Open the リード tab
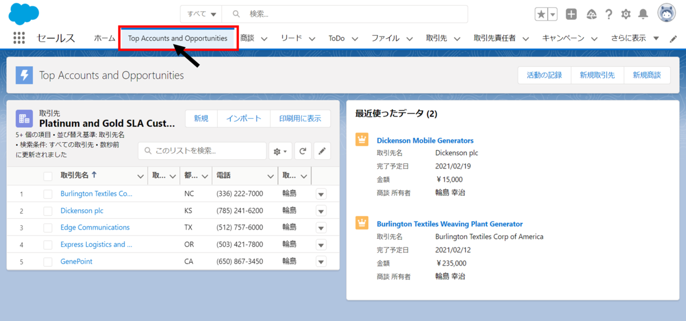Image resolution: width=686 pixels, height=321 pixels. (291, 38)
